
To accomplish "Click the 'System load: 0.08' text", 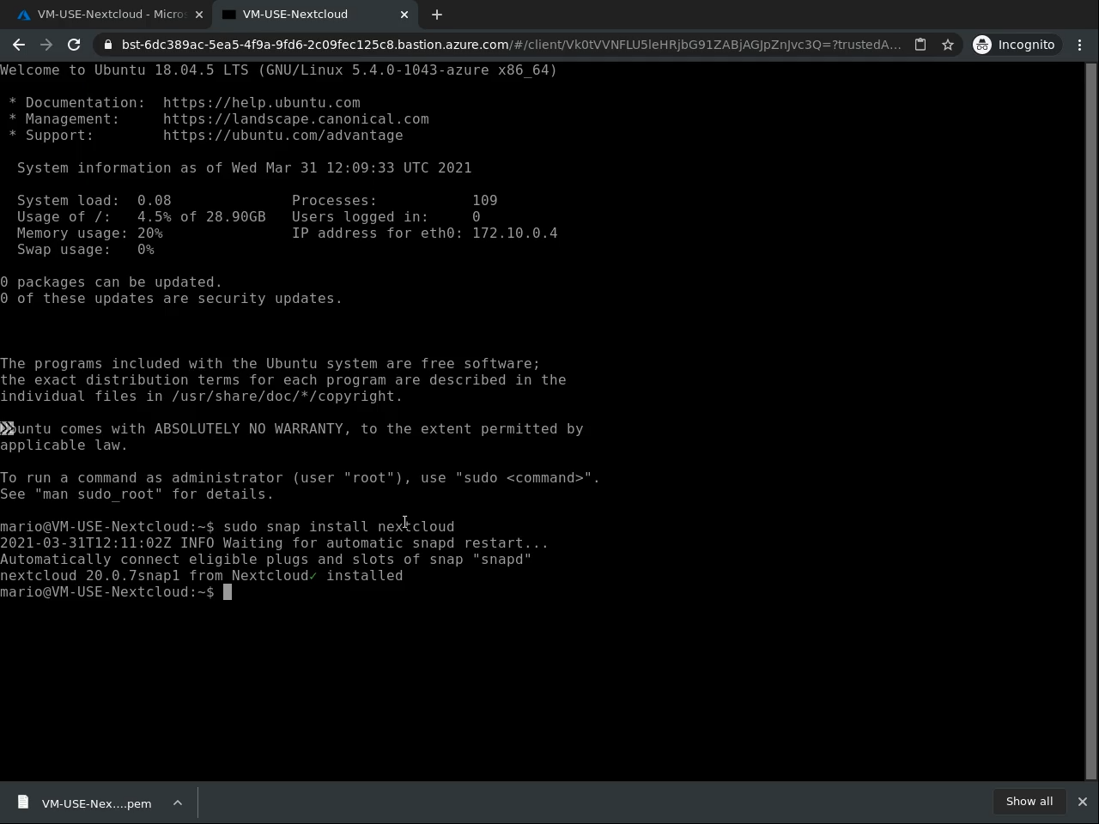I will coord(94,200).
